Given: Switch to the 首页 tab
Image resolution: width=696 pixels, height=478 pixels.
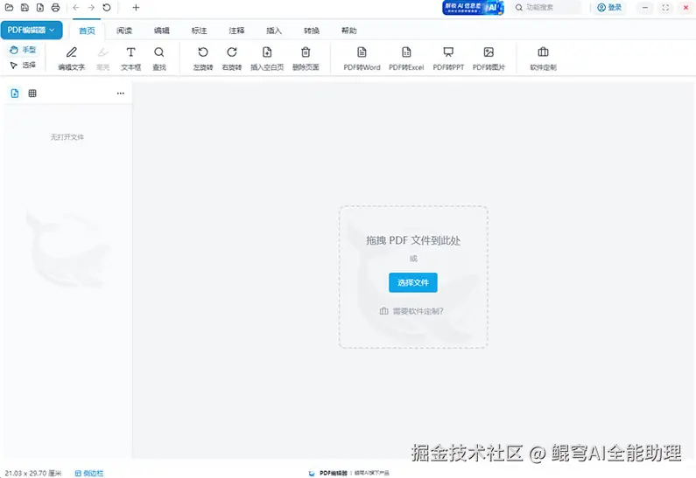Looking at the screenshot, I should 87,31.
